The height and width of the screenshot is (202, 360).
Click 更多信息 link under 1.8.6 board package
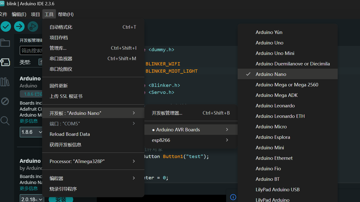29,121
